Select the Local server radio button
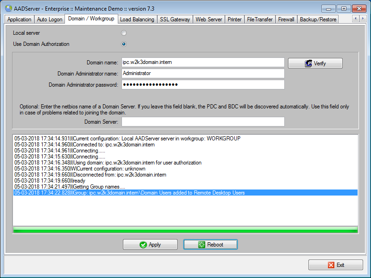The height and width of the screenshot is (278, 371). 124,33
